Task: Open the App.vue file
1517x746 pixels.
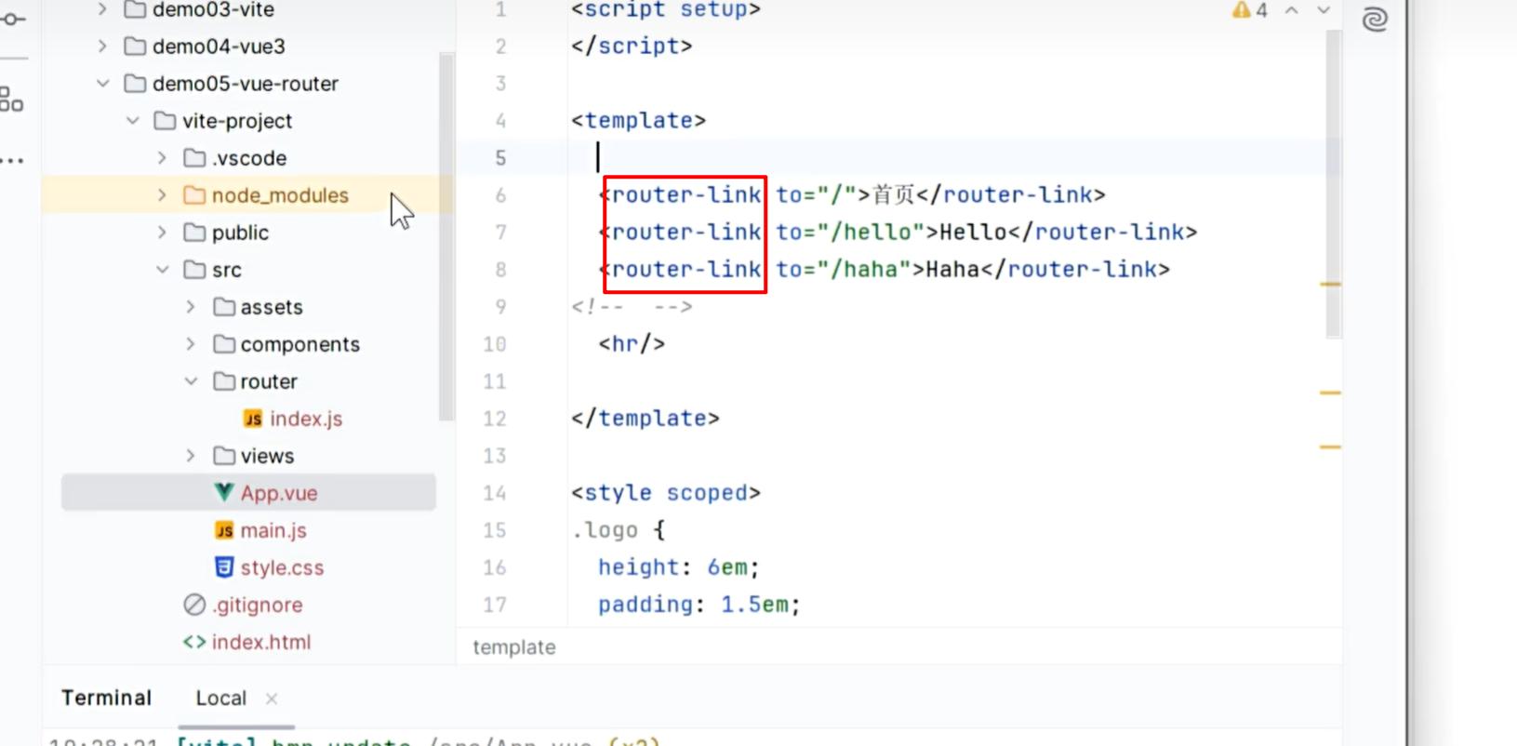Action: [279, 493]
